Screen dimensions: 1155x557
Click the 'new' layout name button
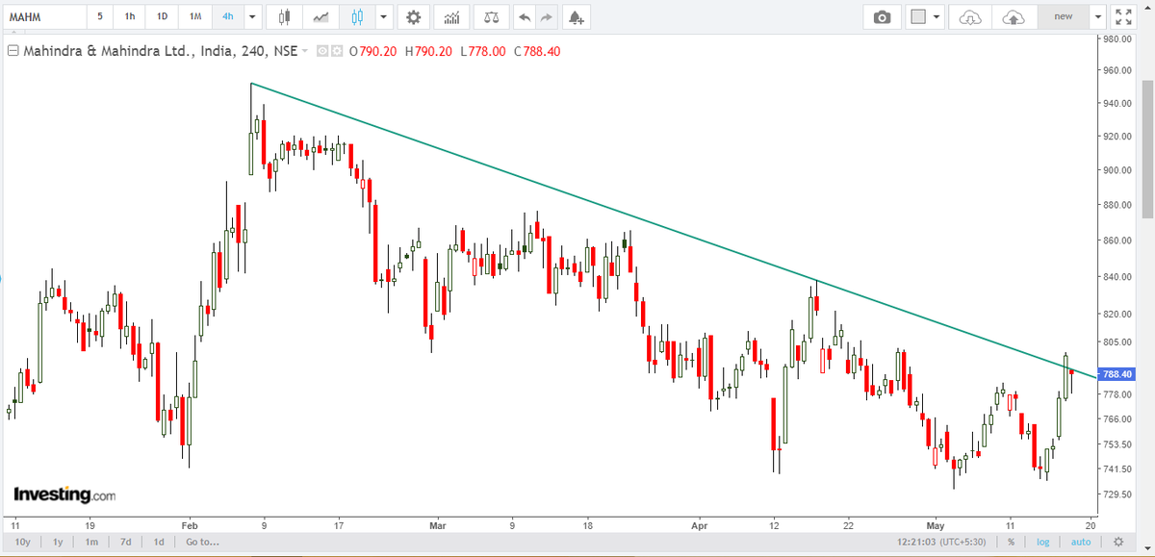(x=1063, y=17)
